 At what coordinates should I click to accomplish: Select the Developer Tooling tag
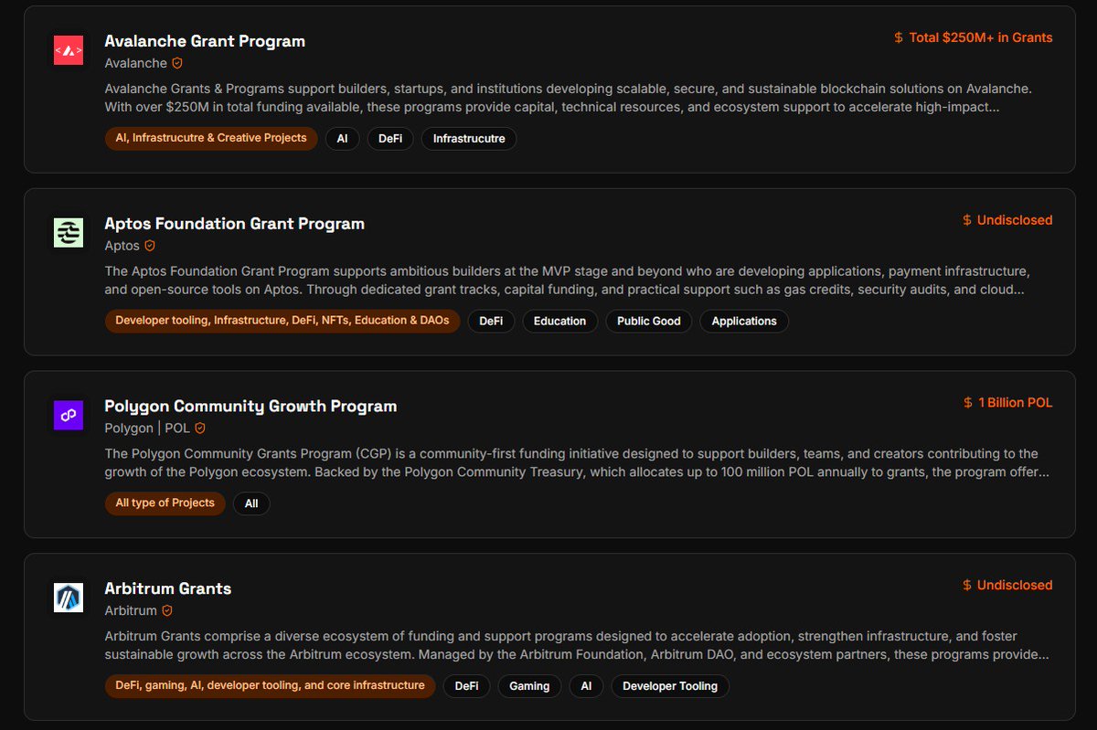[670, 686]
